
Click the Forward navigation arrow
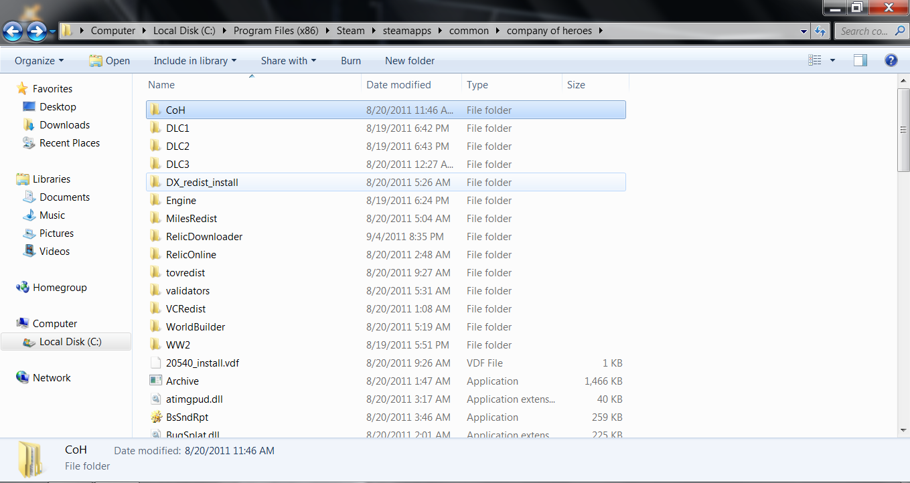36,31
